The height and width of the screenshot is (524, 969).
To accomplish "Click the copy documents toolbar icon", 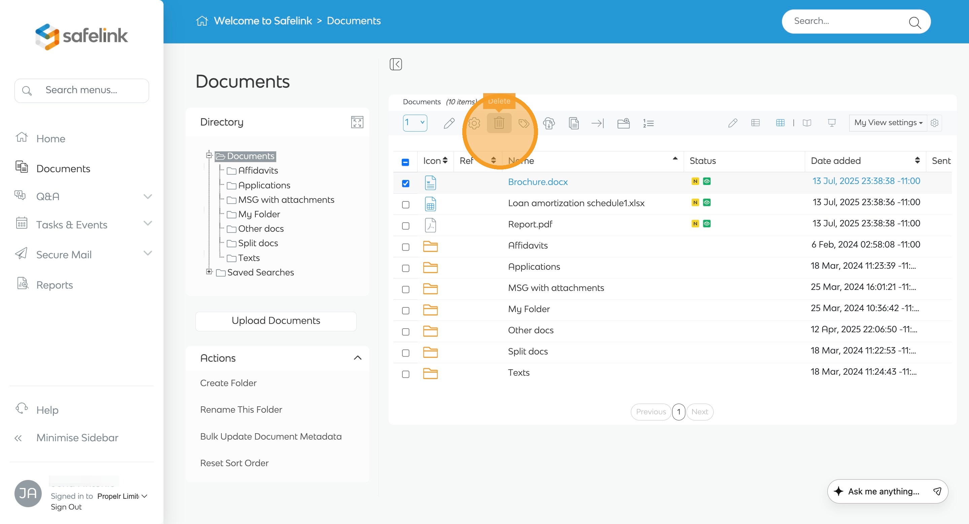I will (573, 123).
